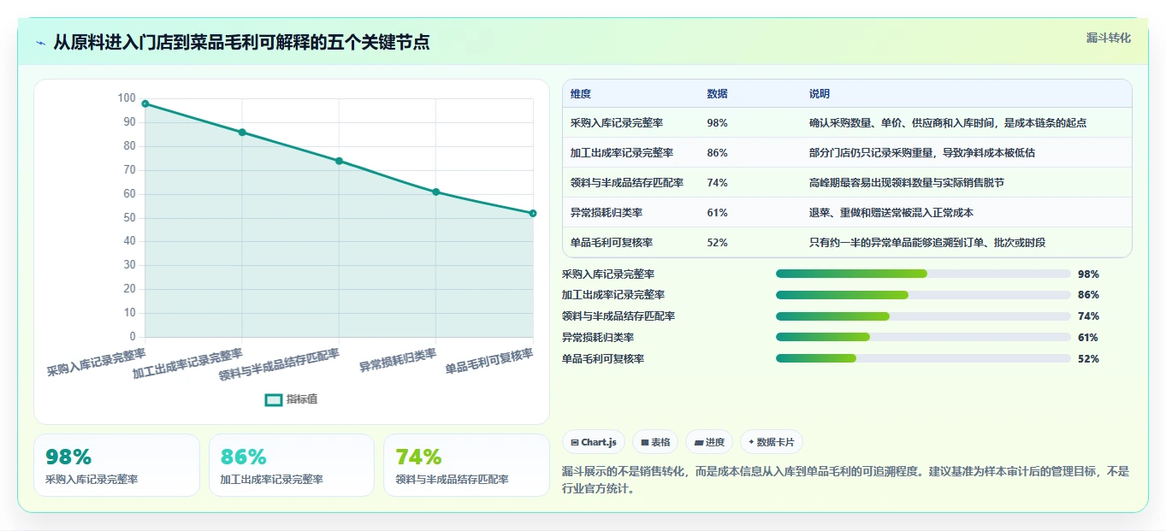This screenshot has height=531, width=1166.
Task: Click the x-axis label 异常损耗归类率
Action: 398,360
